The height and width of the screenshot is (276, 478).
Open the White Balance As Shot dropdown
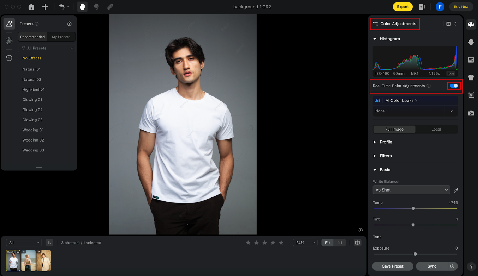[411, 190]
